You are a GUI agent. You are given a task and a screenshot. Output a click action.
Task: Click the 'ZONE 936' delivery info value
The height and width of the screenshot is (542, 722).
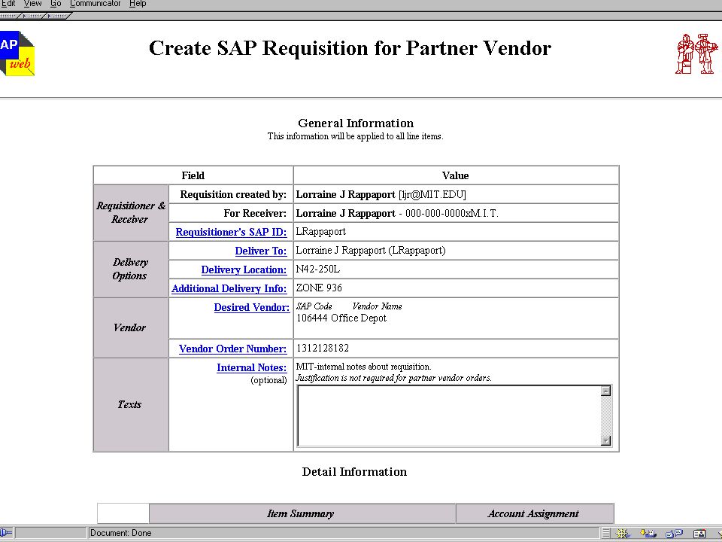[x=319, y=288]
